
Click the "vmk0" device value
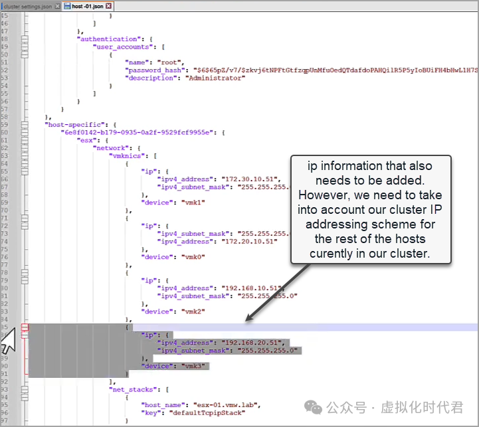tap(193, 257)
